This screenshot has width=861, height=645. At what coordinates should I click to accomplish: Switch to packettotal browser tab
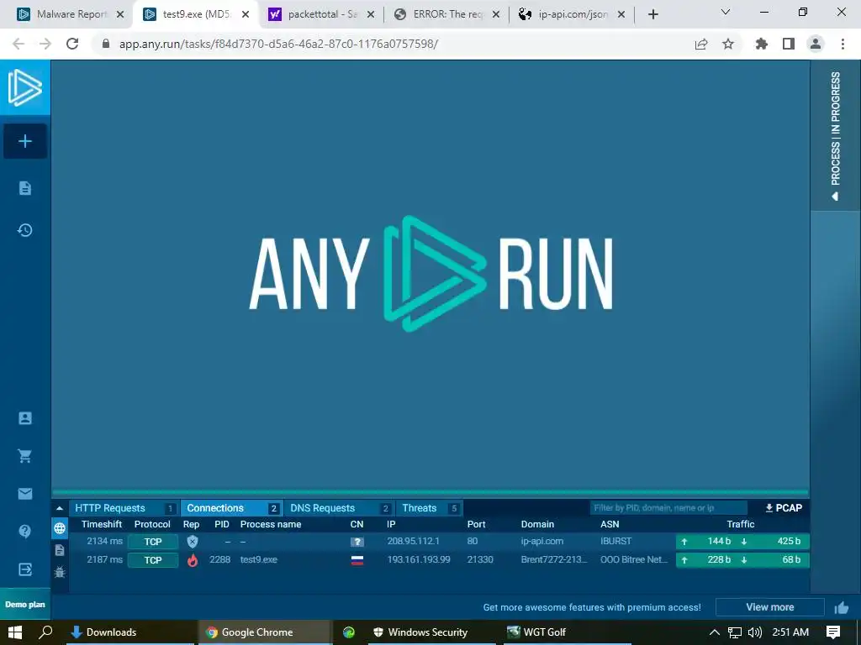click(322, 14)
